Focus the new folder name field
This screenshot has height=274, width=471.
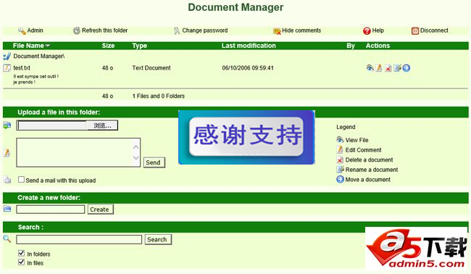[51, 209]
